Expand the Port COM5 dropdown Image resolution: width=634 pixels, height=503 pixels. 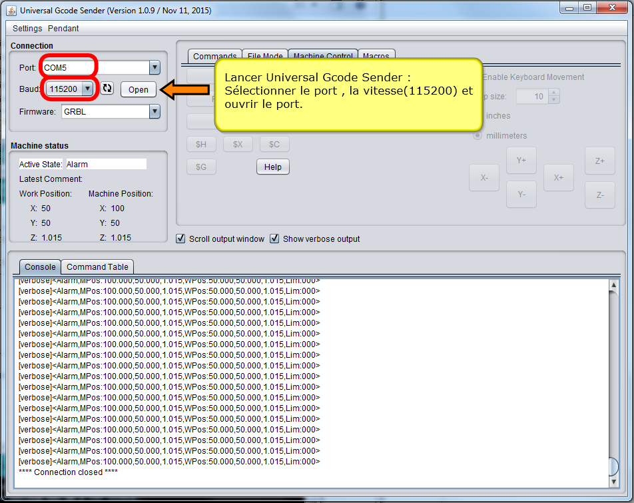[x=155, y=67]
